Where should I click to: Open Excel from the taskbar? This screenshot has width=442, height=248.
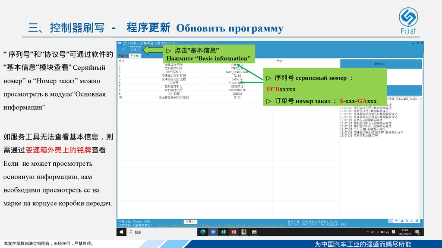[223, 232]
